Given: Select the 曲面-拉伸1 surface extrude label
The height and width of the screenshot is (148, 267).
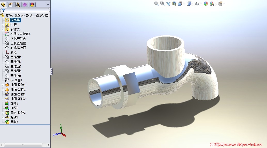Looking at the screenshot, I should [x=18, y=85].
